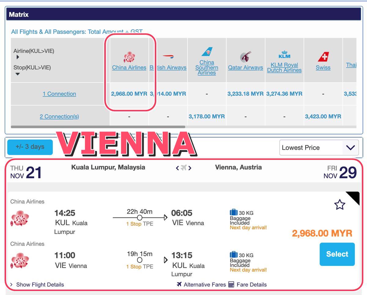Click the matrix horizontal scrollbar

tap(98, 127)
